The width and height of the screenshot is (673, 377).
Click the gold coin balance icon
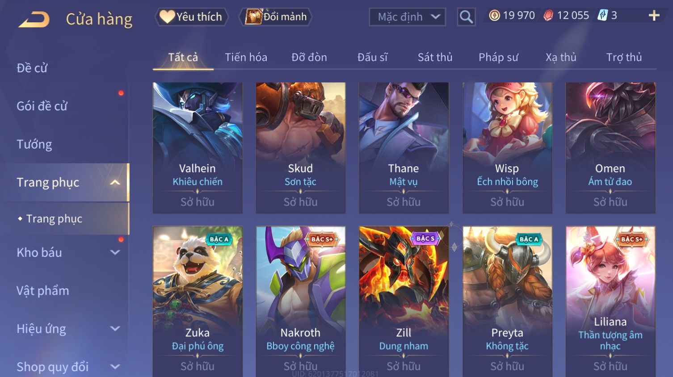pos(494,16)
